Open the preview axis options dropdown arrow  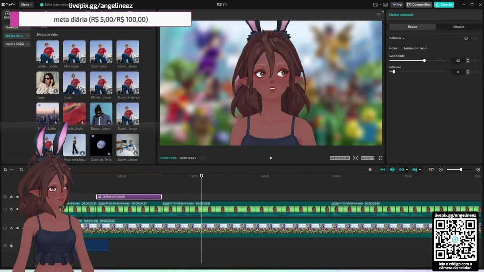click(x=420, y=170)
